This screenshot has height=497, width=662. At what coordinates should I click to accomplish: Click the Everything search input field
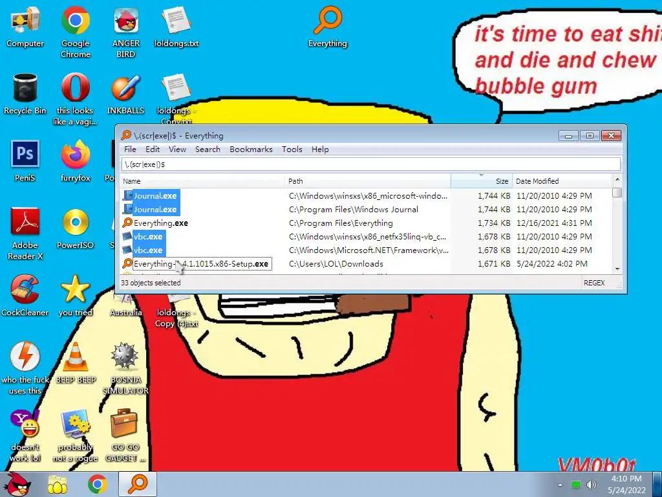click(x=370, y=164)
